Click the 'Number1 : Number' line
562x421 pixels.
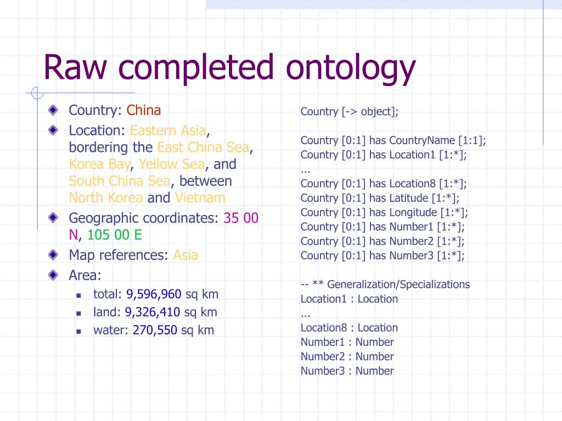click(x=347, y=342)
